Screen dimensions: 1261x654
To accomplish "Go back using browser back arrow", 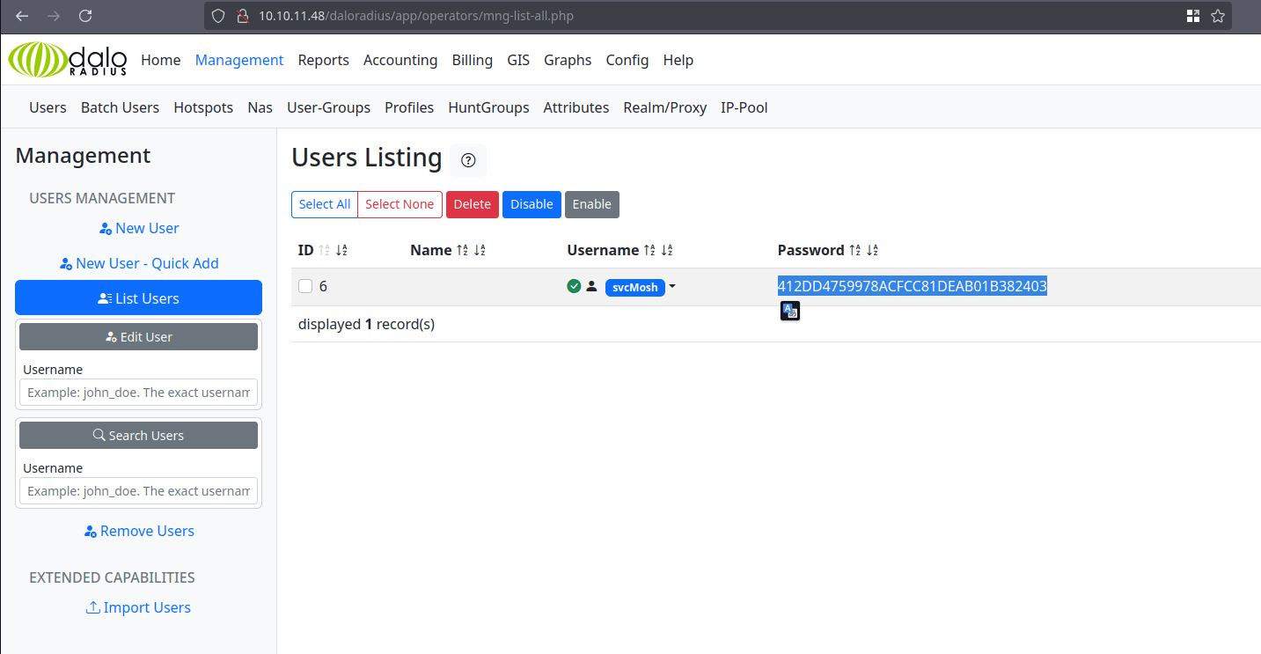I will tap(22, 16).
